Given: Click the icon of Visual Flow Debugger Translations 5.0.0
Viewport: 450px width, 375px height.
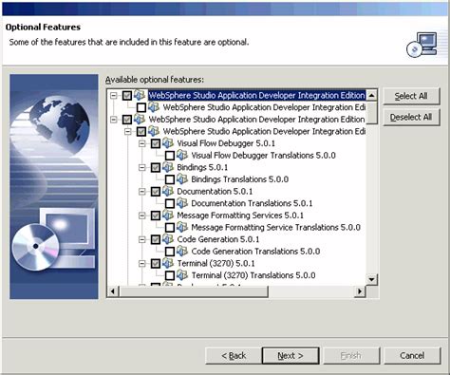Looking at the screenshot, I should coord(182,155).
